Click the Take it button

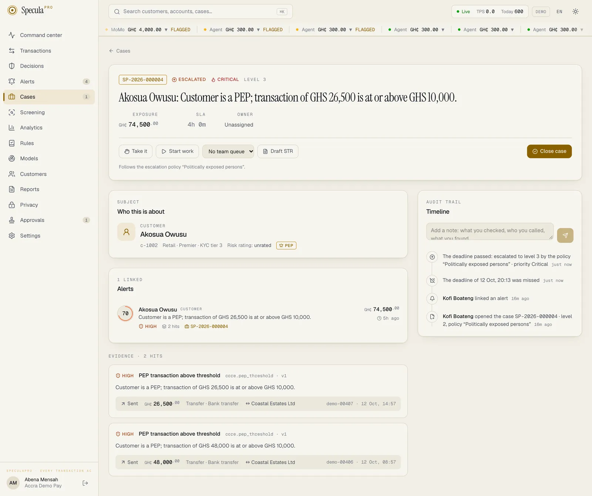coord(136,151)
